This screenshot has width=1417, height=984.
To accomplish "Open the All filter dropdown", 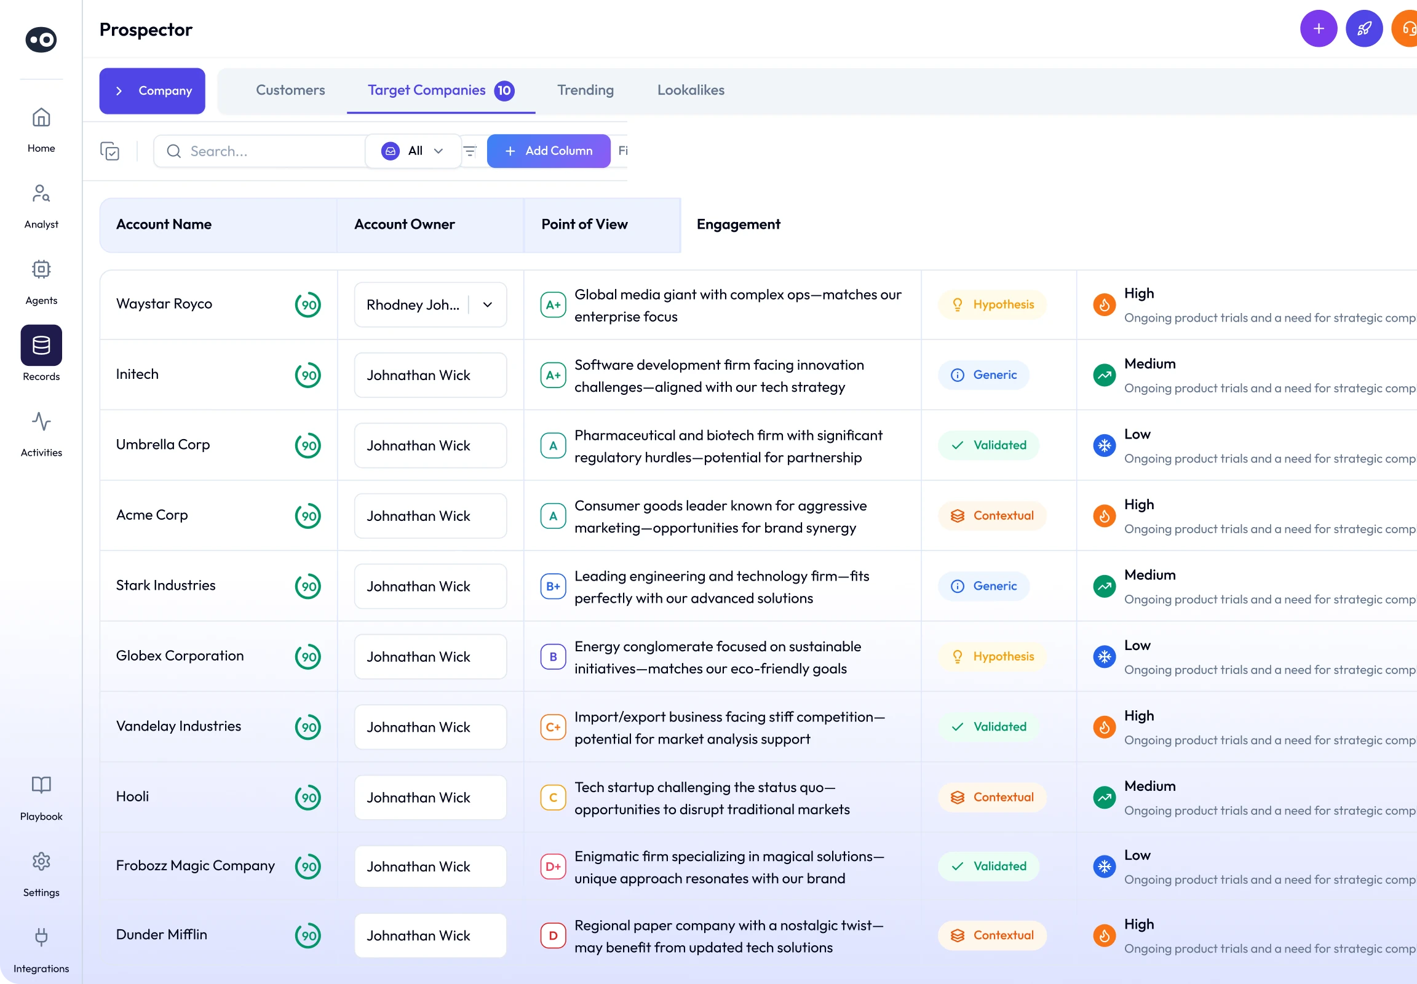I will pos(413,151).
